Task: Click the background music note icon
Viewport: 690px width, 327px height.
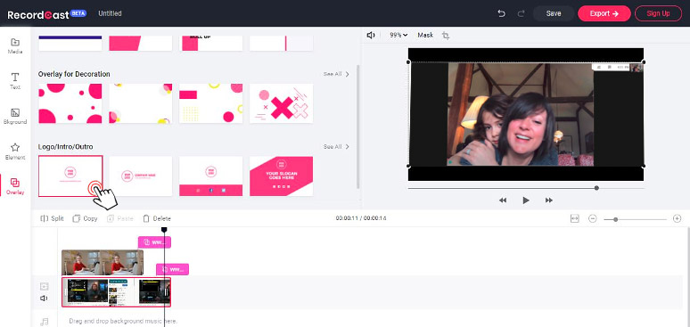Action: coord(44,322)
